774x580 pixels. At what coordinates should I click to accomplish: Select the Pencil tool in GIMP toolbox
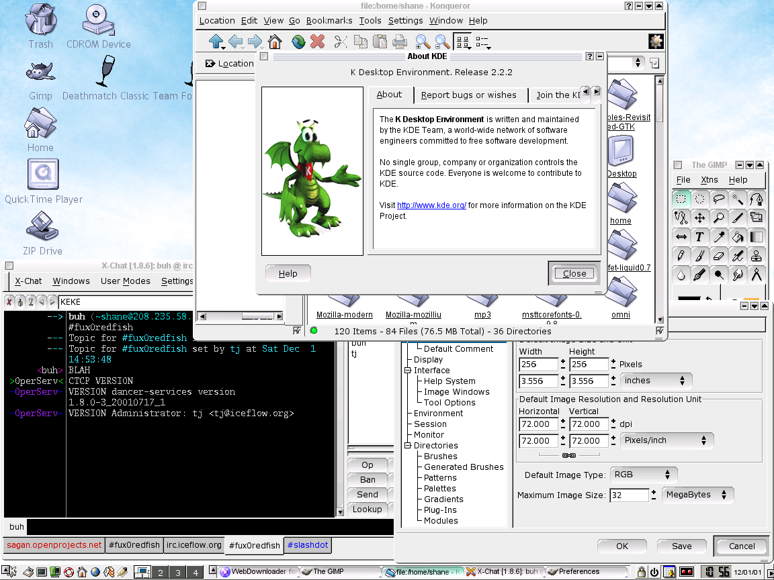681,256
